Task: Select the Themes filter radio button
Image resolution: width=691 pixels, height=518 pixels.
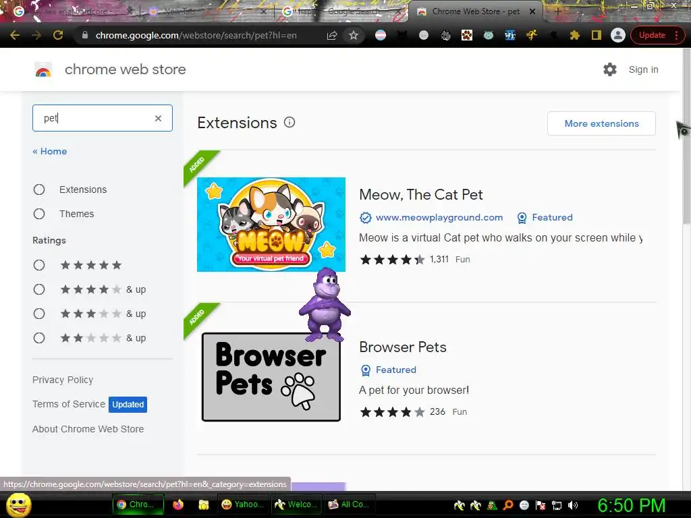Action: point(39,214)
